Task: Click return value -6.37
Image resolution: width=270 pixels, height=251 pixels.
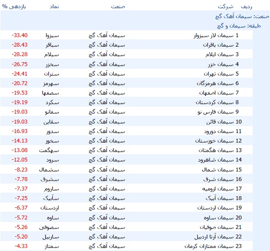Action: coord(21,207)
